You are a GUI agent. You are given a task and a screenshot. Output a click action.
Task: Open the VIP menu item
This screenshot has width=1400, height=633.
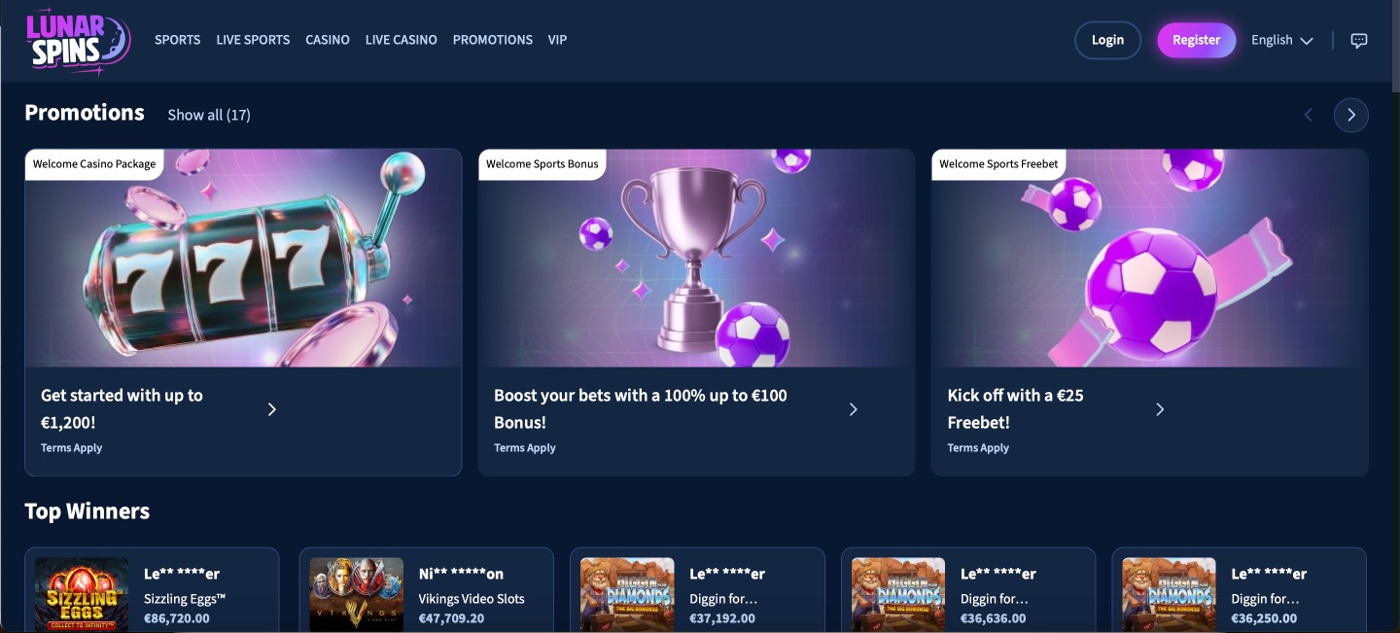tap(557, 40)
